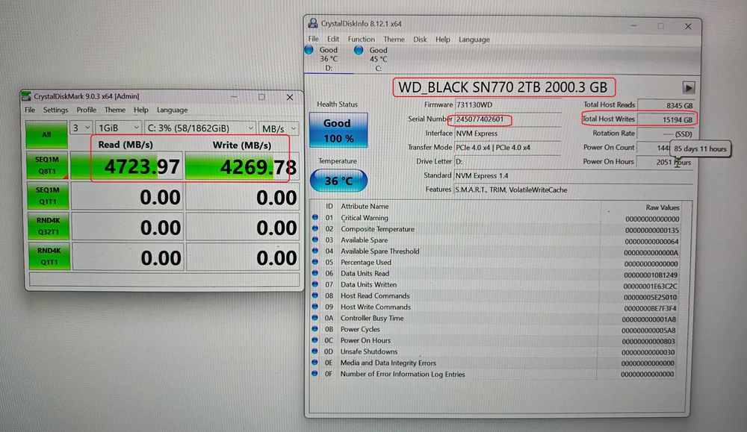
Task: Run the SEQ1M Q1T1 benchmark
Action: [48, 195]
